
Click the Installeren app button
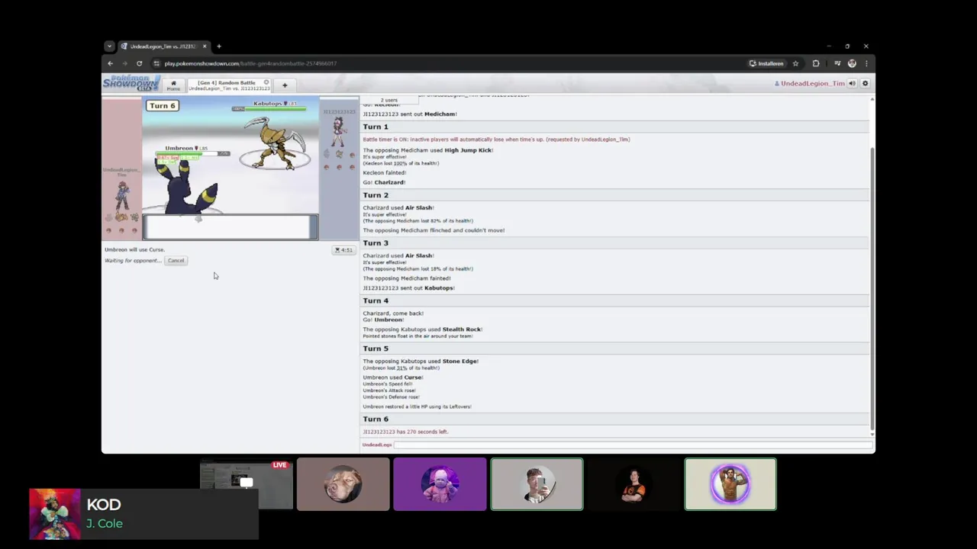766,63
